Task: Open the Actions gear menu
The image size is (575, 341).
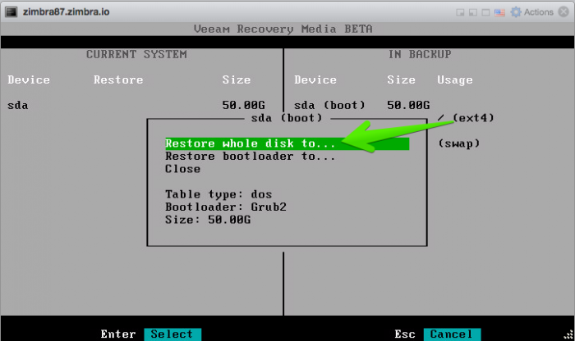Action: [531, 12]
